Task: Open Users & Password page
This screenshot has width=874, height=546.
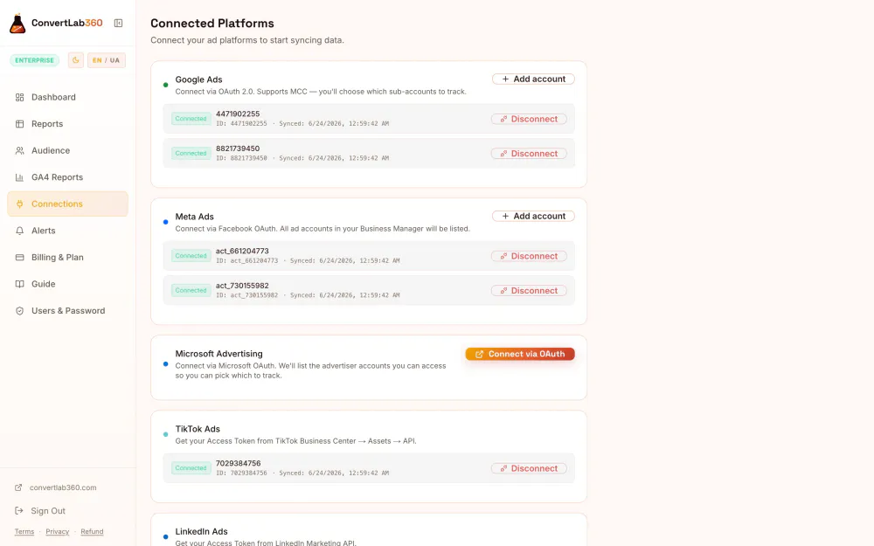Action: [x=67, y=311]
